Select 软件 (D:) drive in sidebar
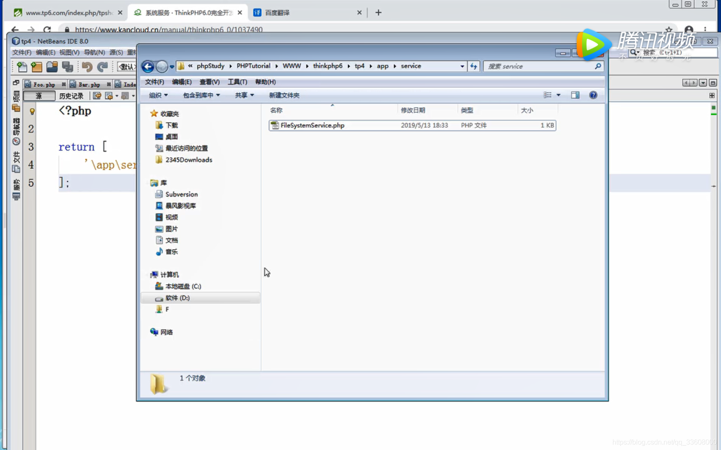This screenshot has height=450, width=721. click(x=201, y=298)
